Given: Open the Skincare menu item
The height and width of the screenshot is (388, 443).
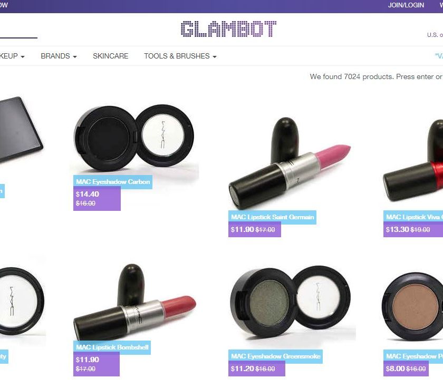Looking at the screenshot, I should tap(110, 56).
